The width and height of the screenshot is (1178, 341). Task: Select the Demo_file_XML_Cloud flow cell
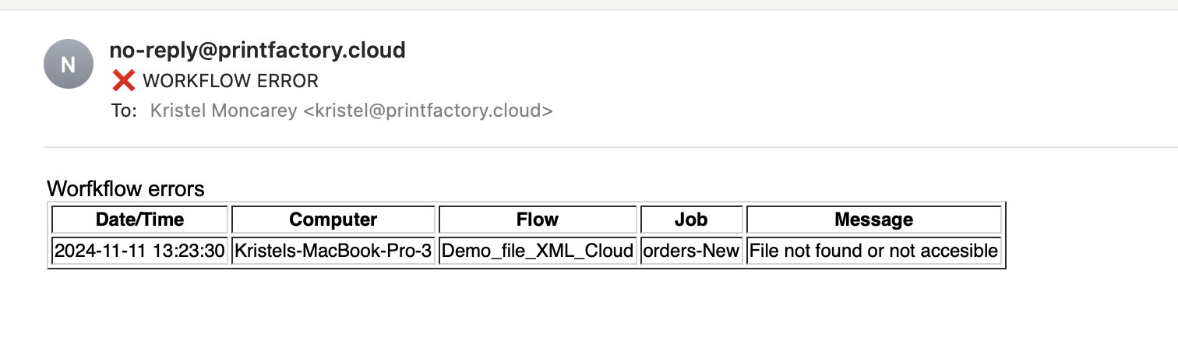point(538,251)
